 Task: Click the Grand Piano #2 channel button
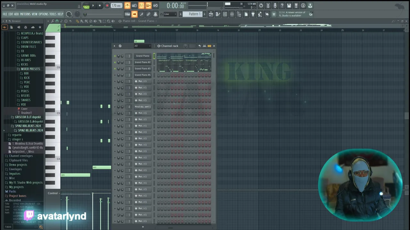143,62
